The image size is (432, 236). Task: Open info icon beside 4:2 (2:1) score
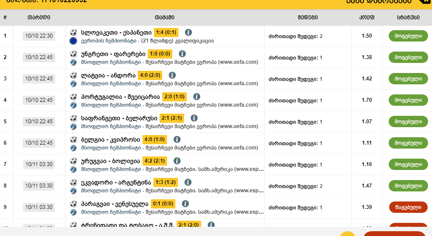pyautogui.click(x=177, y=161)
